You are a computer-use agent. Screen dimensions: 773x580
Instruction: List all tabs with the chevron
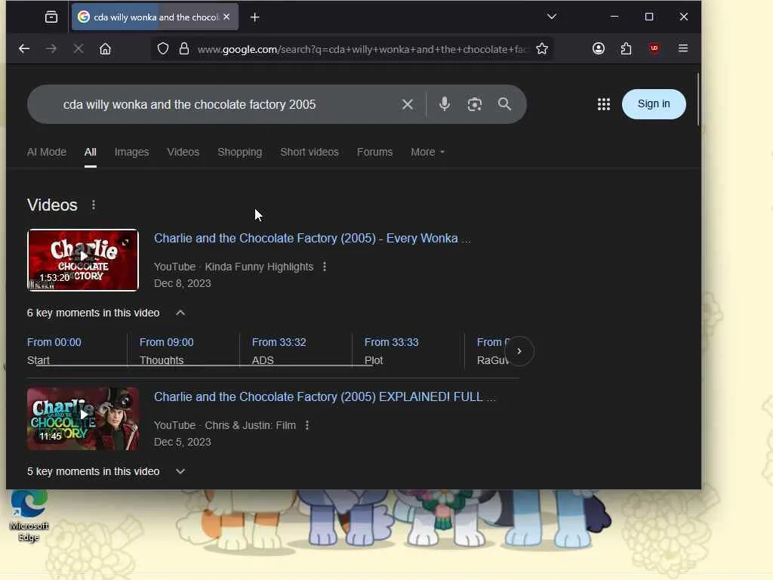(x=552, y=17)
